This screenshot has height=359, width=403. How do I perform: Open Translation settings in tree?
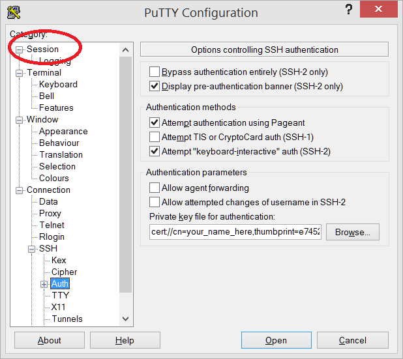point(61,155)
